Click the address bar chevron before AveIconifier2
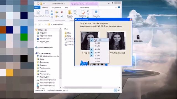The image size is (177, 99). (x=52, y=24)
